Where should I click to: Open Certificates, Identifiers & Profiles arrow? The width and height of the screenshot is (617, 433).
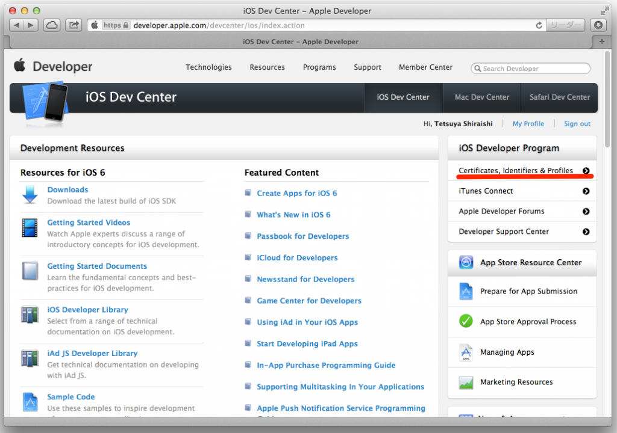(x=586, y=171)
